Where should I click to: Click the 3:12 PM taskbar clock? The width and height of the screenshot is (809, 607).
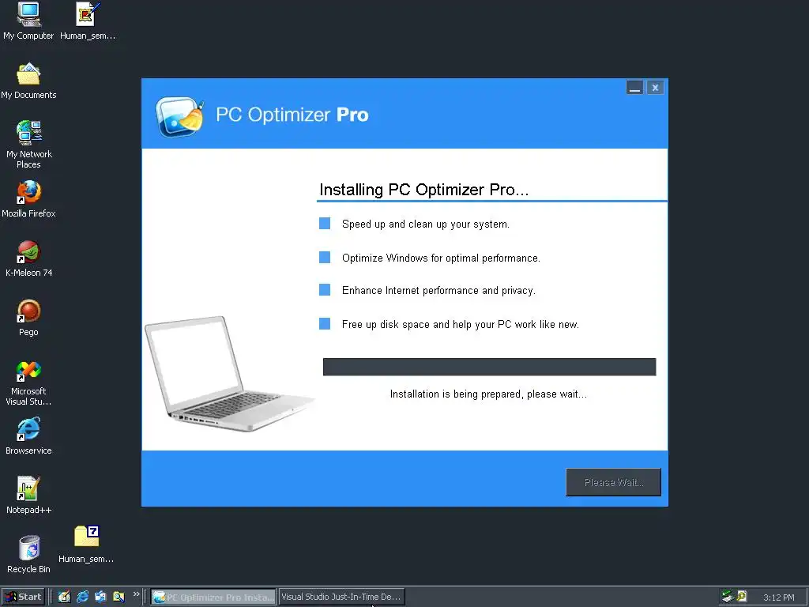(x=778, y=598)
